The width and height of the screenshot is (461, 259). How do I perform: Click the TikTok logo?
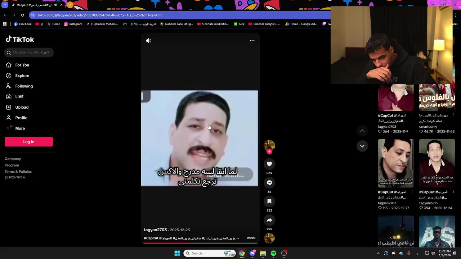tap(20, 40)
